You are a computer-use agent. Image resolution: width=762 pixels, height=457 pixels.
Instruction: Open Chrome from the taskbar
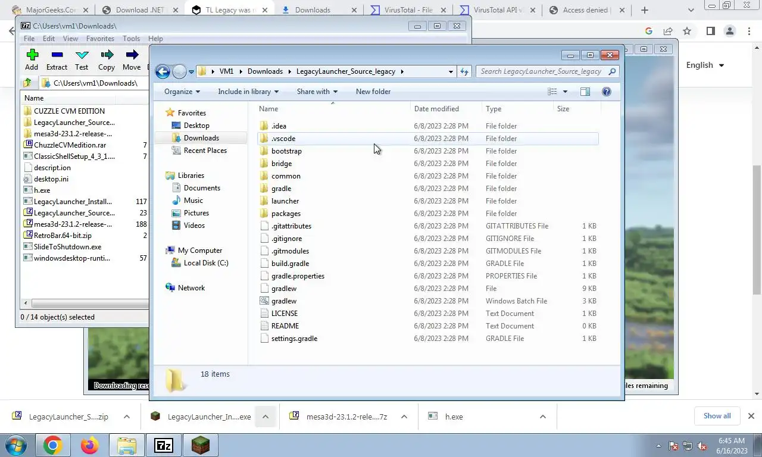(x=53, y=445)
